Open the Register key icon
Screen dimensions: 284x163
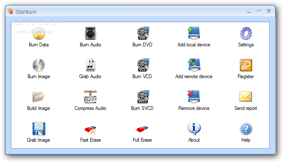tap(246, 65)
